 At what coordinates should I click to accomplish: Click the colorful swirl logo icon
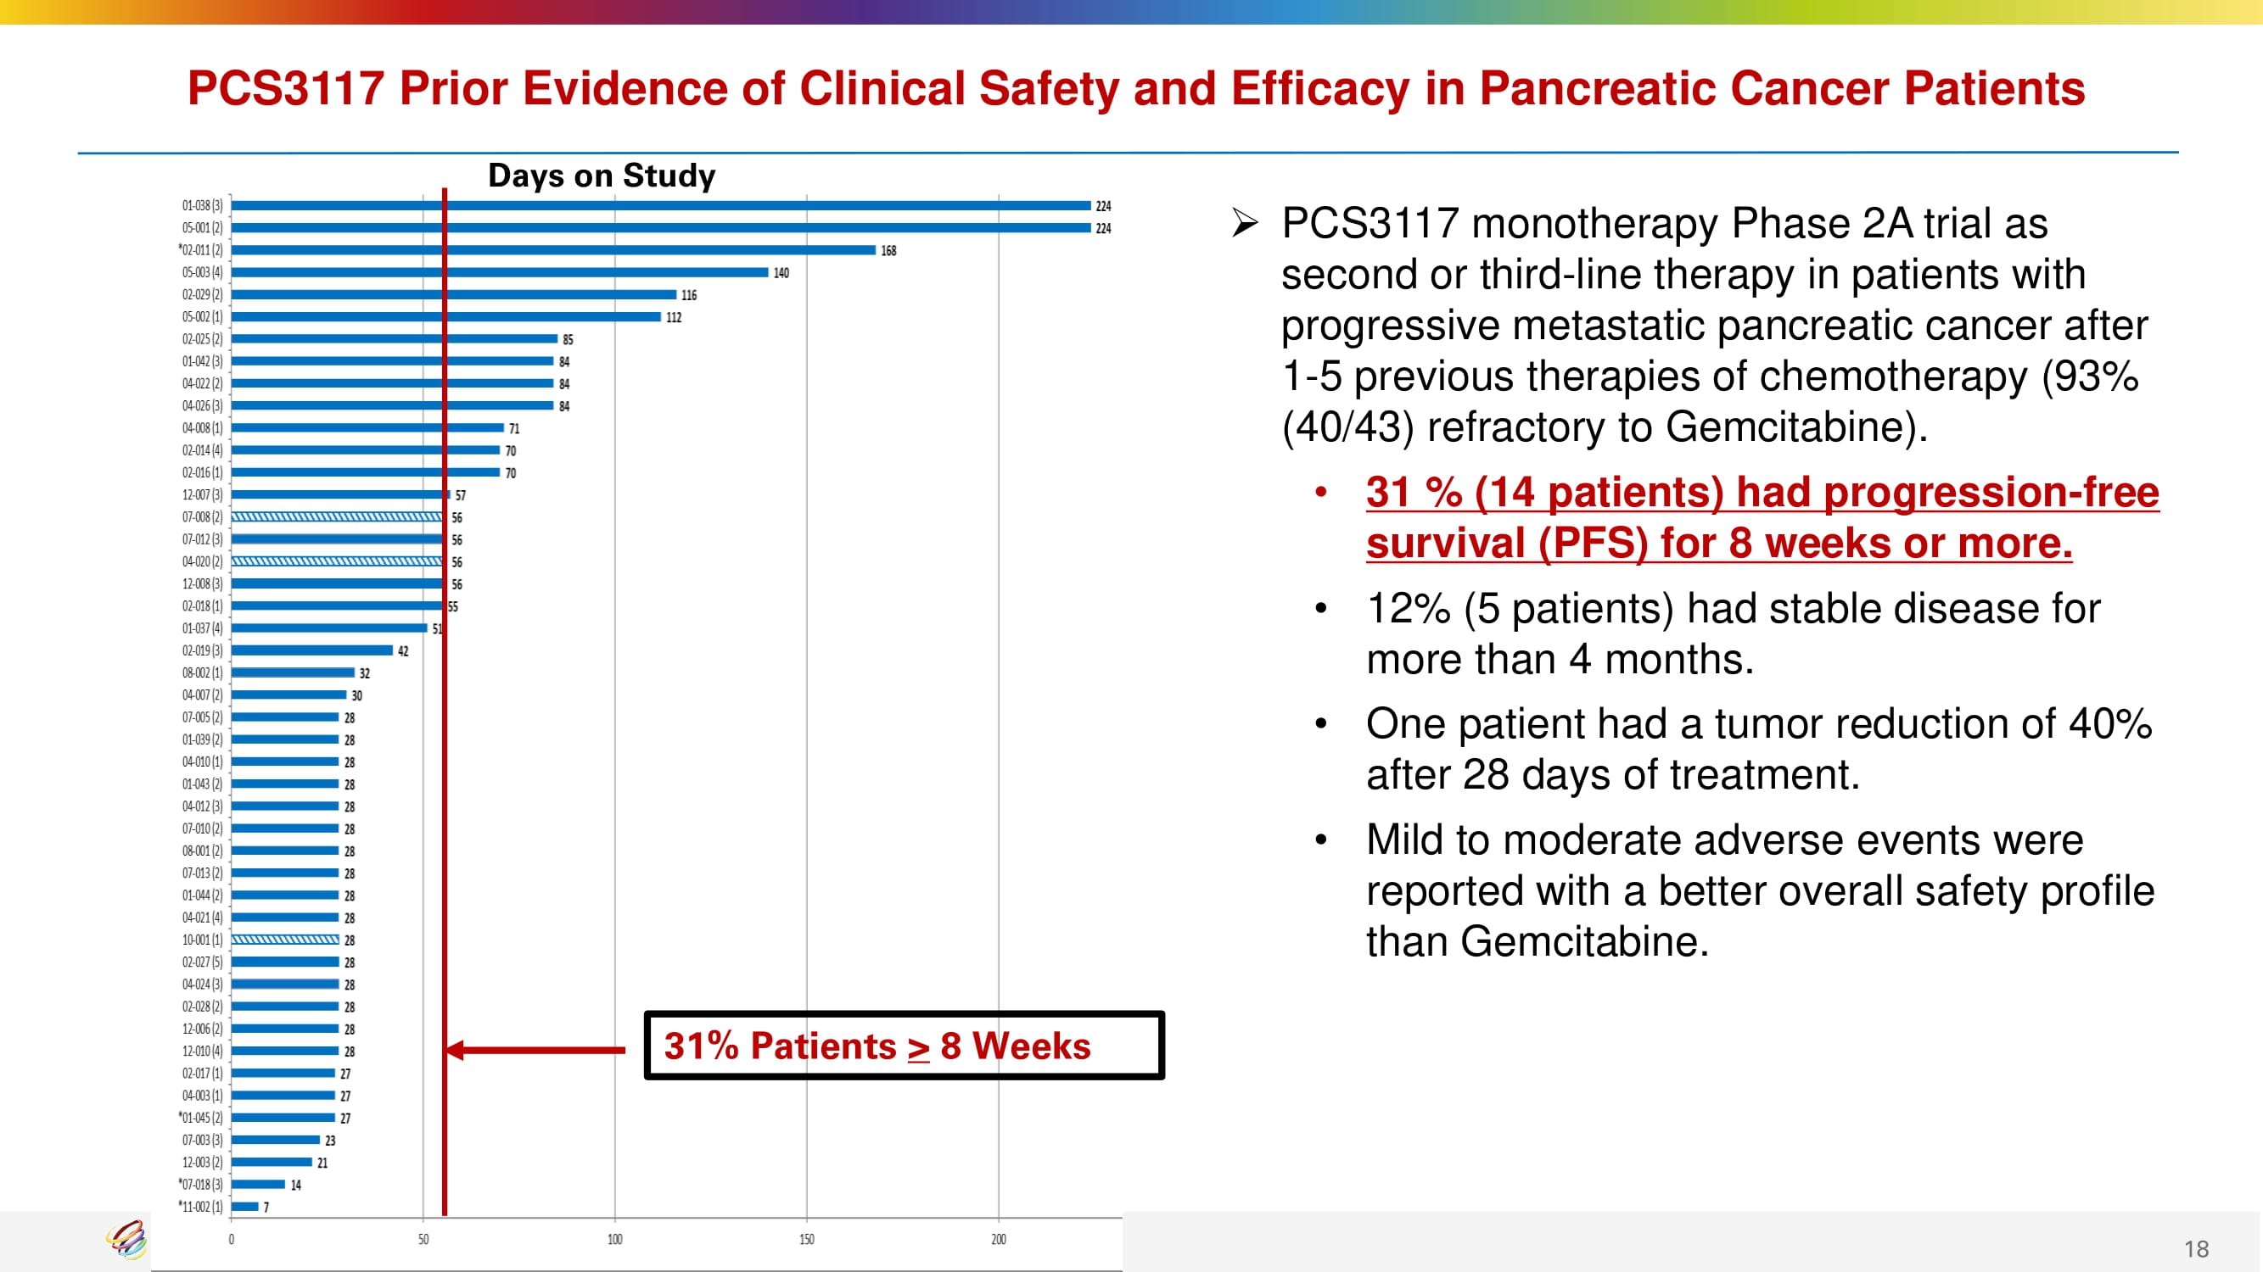click(x=127, y=1240)
